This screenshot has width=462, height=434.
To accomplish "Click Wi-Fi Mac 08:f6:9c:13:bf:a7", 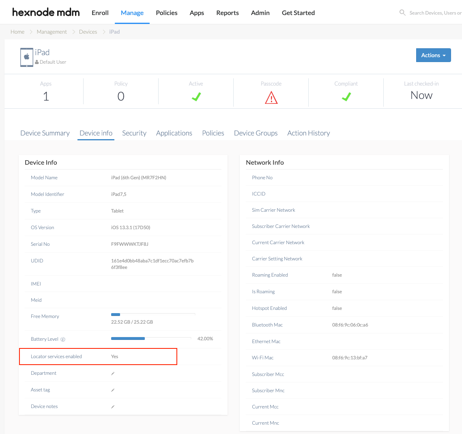I will tap(350, 358).
